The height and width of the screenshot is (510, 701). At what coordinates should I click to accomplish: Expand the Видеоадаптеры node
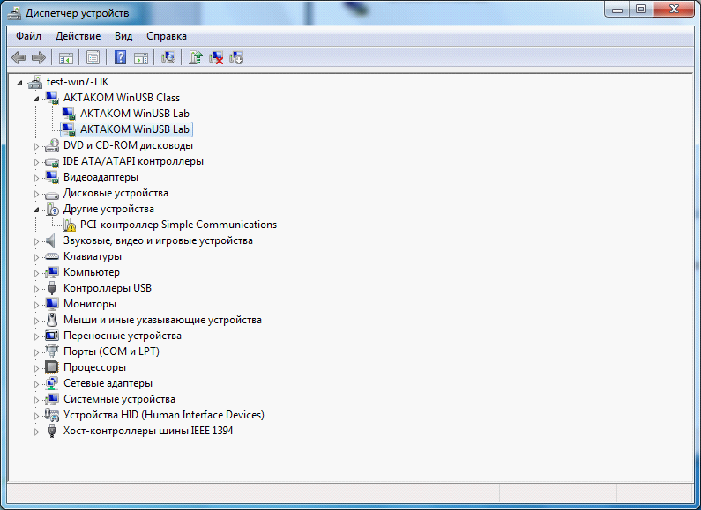click(x=37, y=178)
